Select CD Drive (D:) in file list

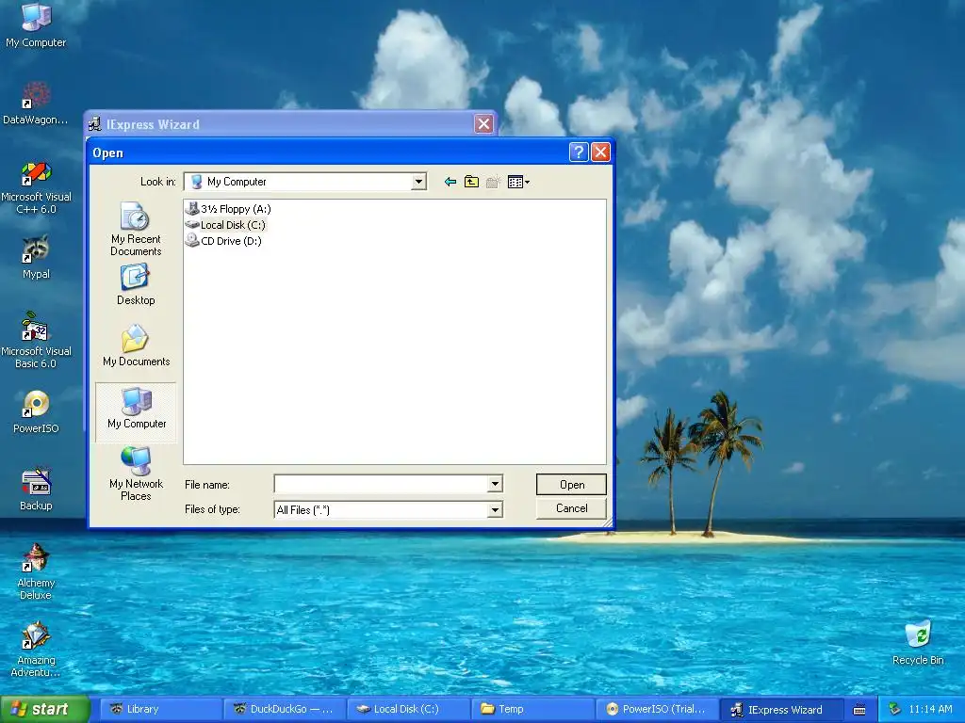[x=224, y=241]
